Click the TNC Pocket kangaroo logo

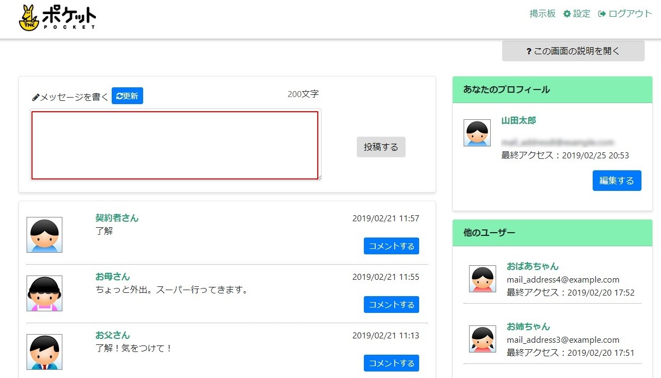tap(57, 18)
